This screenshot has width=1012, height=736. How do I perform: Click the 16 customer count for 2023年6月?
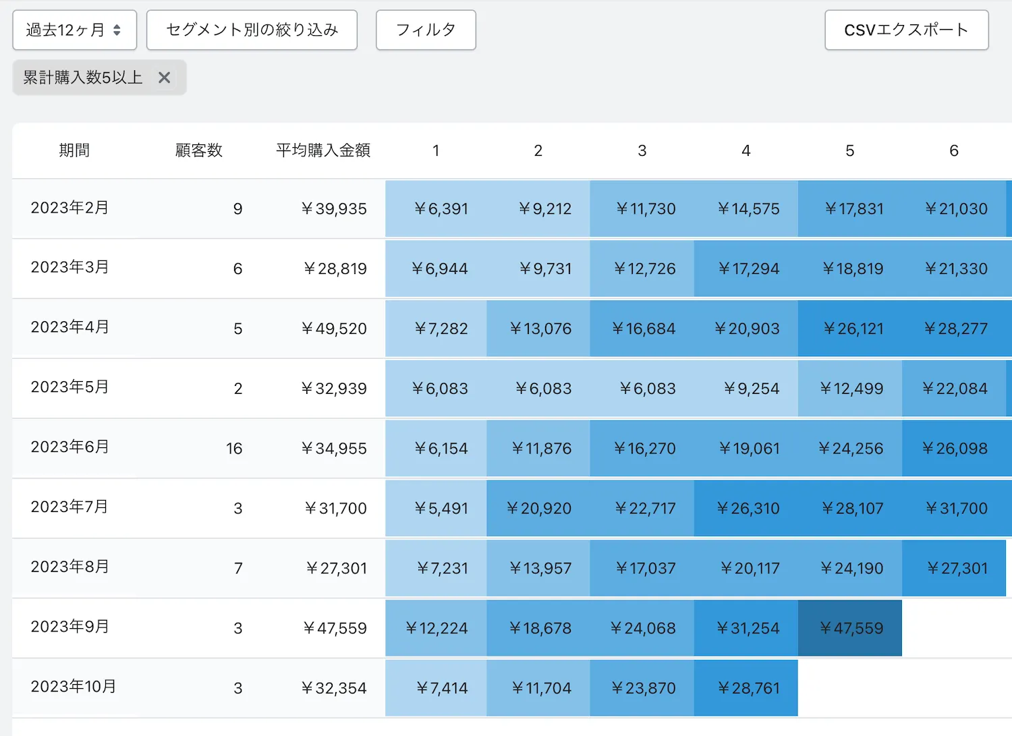(x=234, y=449)
